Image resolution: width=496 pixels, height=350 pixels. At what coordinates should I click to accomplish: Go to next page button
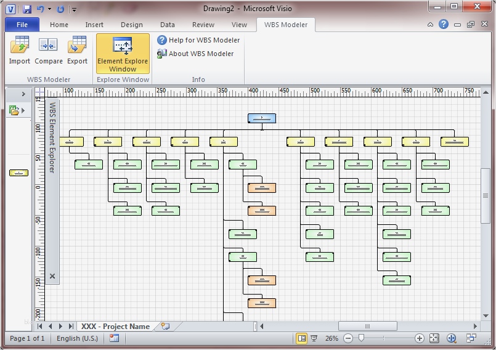pos(60,326)
